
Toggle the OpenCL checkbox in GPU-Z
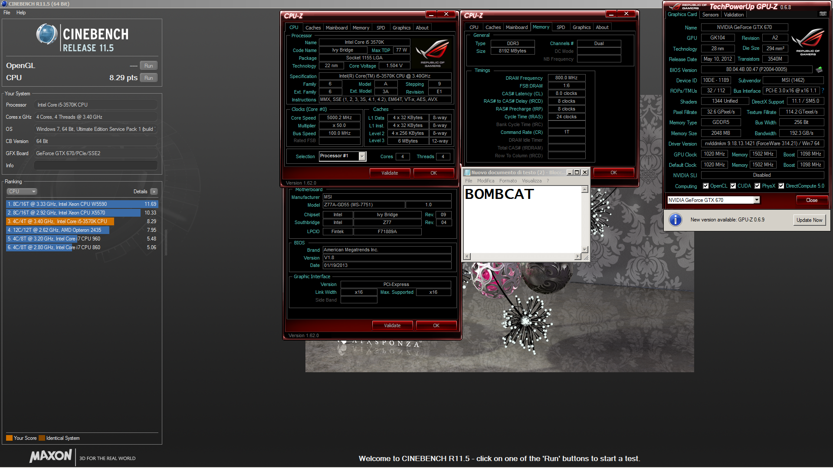(x=706, y=186)
